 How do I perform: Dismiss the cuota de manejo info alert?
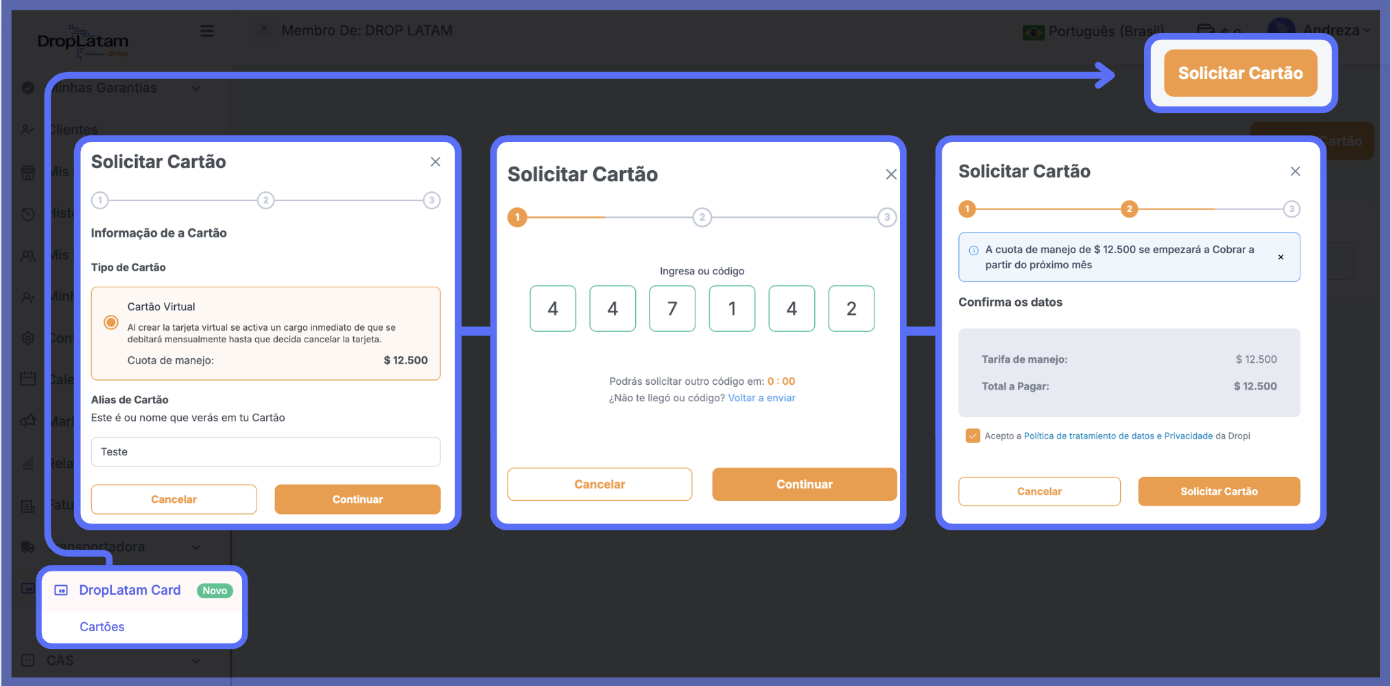coord(1280,257)
